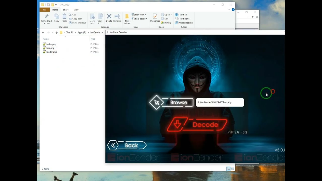Click Select all in ribbon

181,15
